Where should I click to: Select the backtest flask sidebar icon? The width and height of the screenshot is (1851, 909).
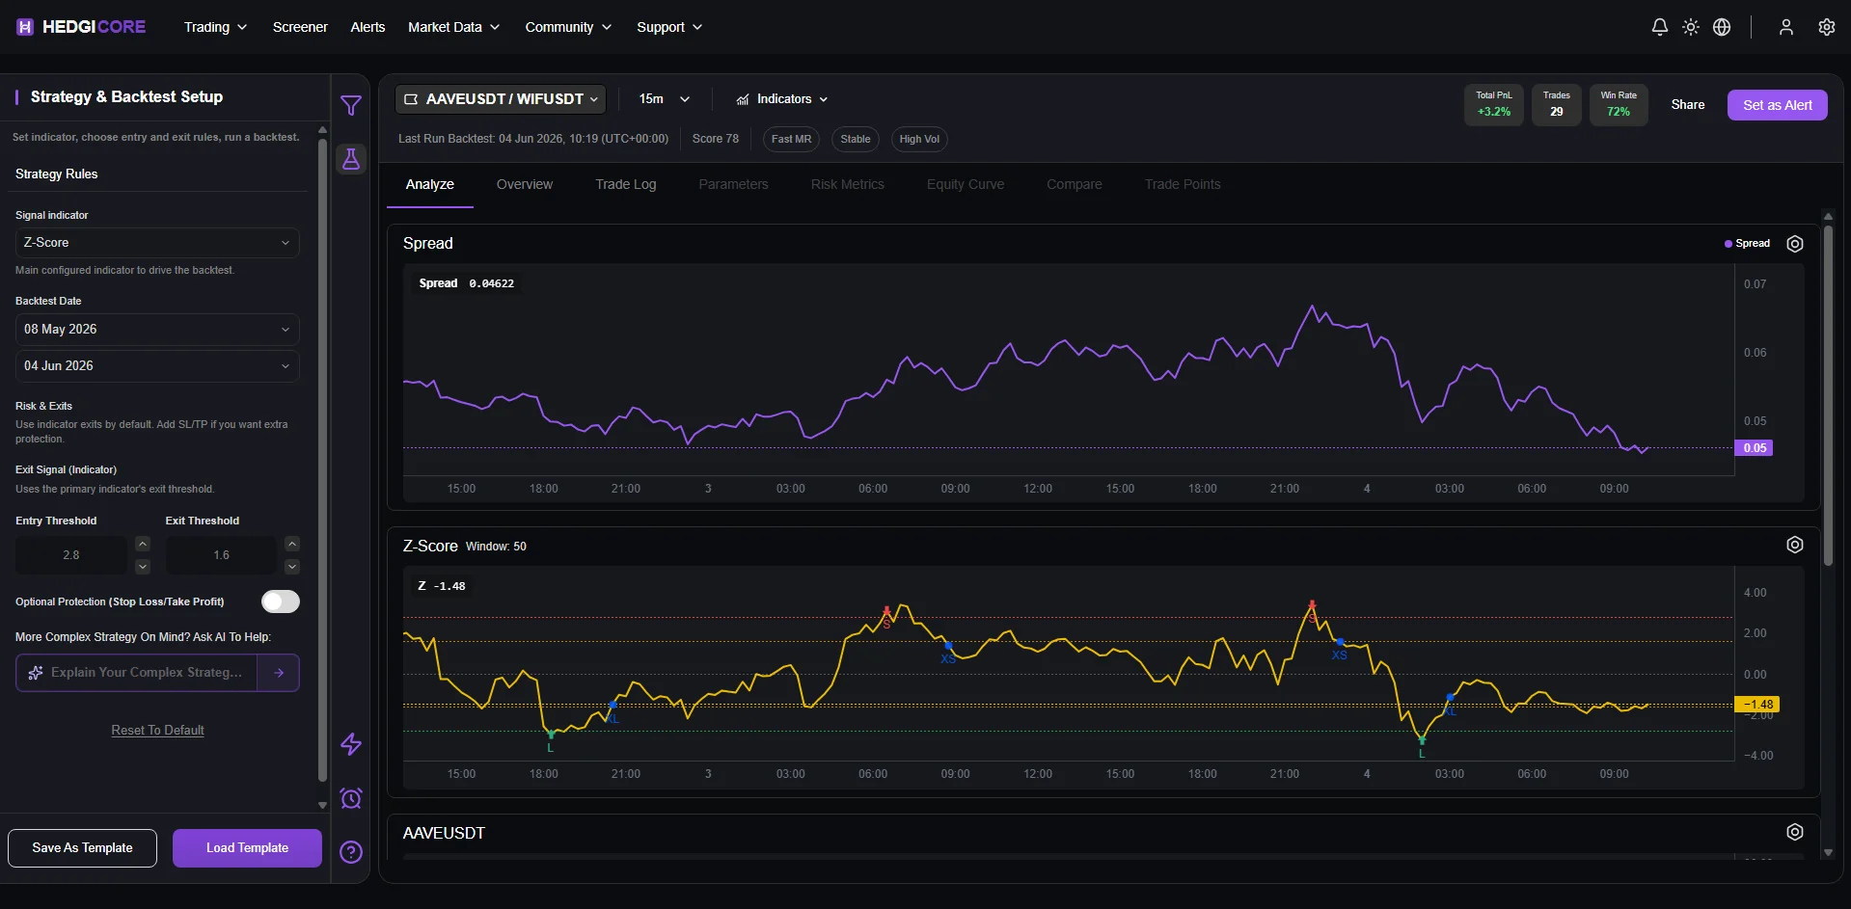click(351, 159)
